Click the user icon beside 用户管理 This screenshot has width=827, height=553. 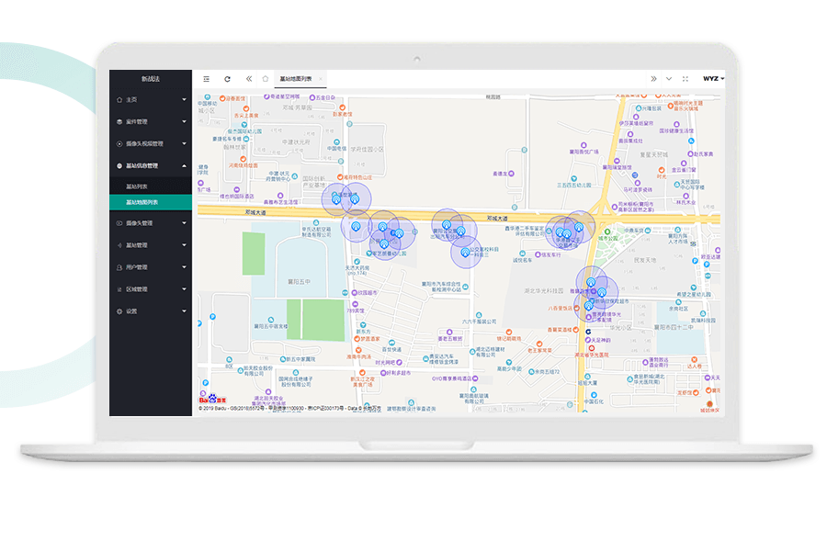[x=119, y=268]
